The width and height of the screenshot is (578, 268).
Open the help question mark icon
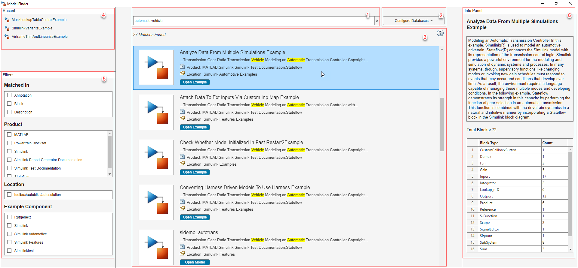pos(440,33)
